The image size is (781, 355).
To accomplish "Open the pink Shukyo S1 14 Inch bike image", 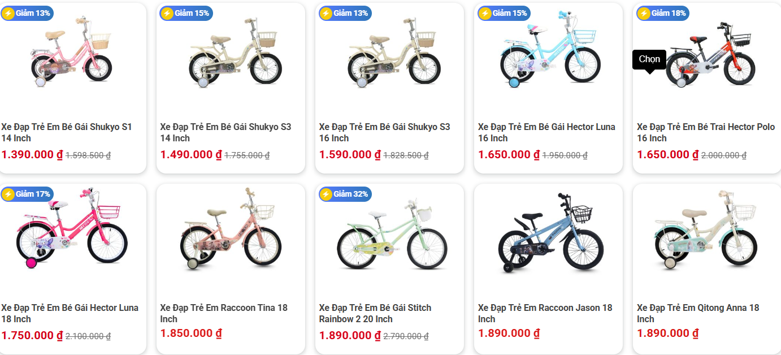I will pyautogui.click(x=72, y=54).
